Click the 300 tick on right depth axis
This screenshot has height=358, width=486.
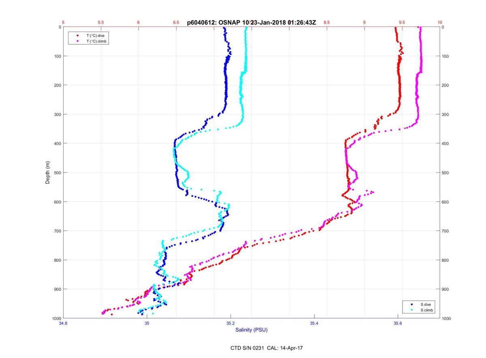click(x=446, y=114)
